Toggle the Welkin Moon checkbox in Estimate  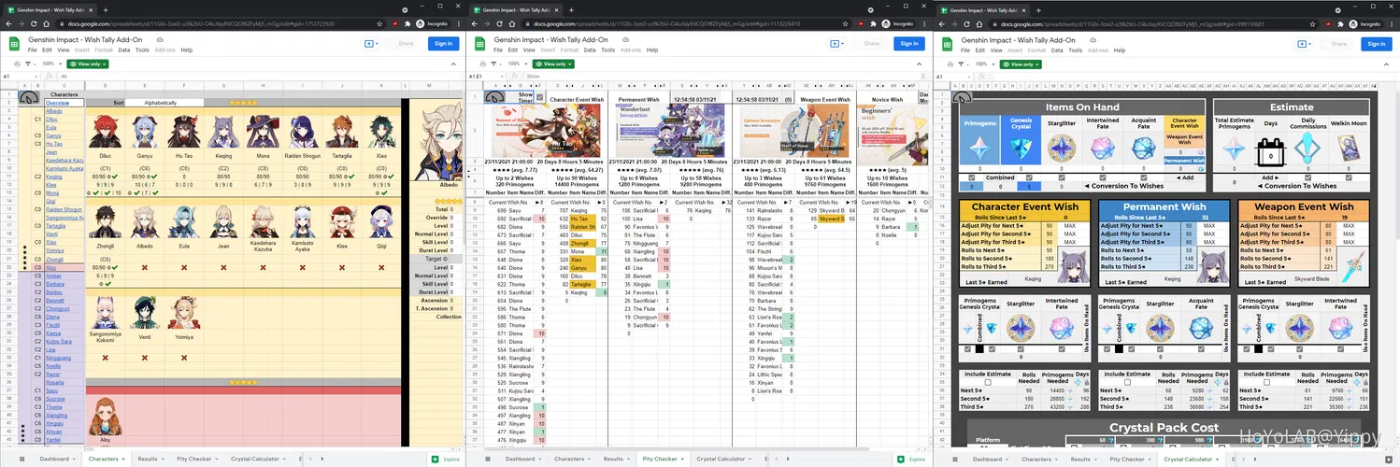coord(1350,177)
